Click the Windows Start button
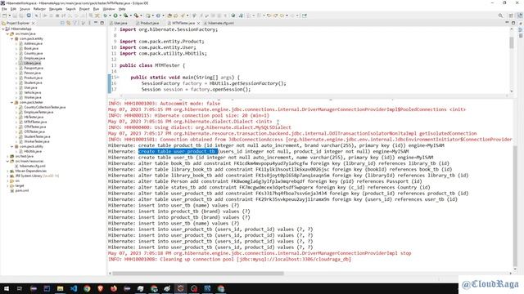The height and width of the screenshot is (294, 524). (7, 288)
